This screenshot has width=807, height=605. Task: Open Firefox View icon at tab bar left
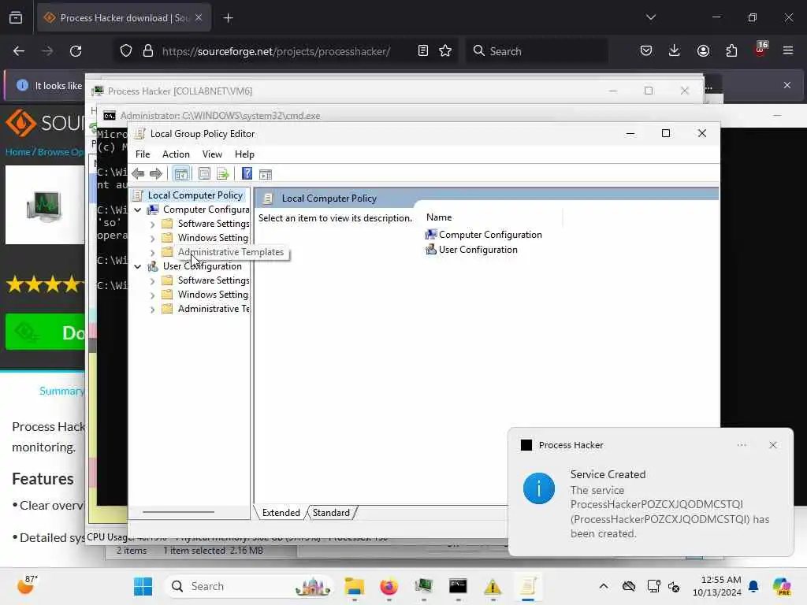(x=16, y=17)
